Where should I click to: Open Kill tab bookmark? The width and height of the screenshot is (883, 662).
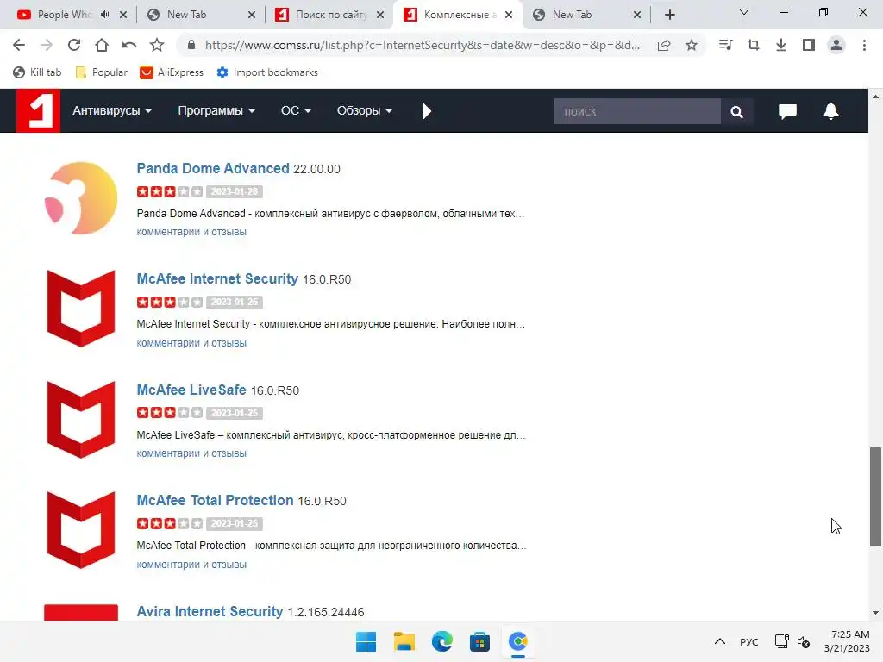coord(37,72)
